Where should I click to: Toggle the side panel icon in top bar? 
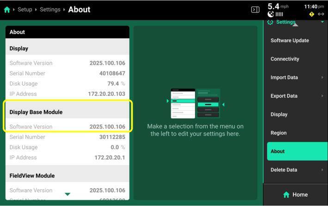click(255, 9)
